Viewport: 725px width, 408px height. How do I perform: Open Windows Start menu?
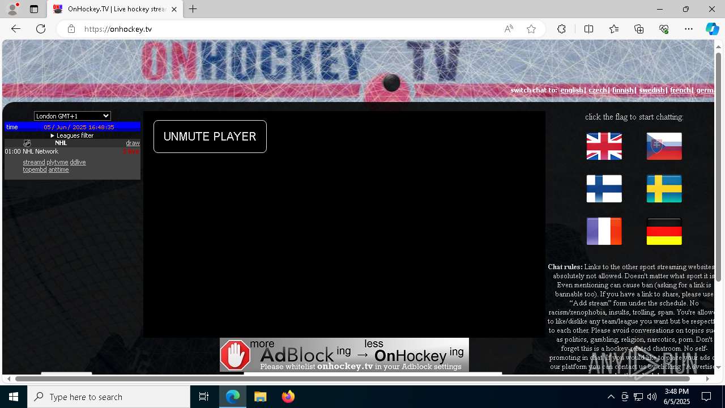tap(14, 397)
